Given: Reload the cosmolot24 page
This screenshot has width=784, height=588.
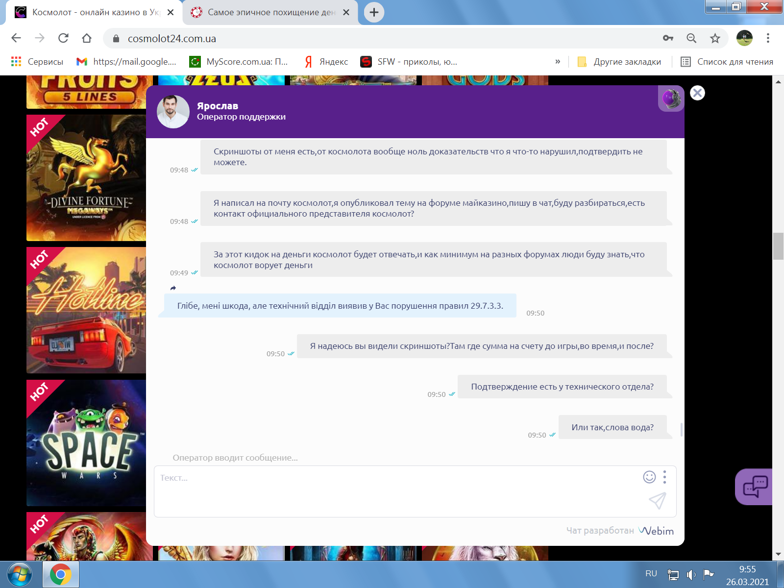Looking at the screenshot, I should (63, 38).
